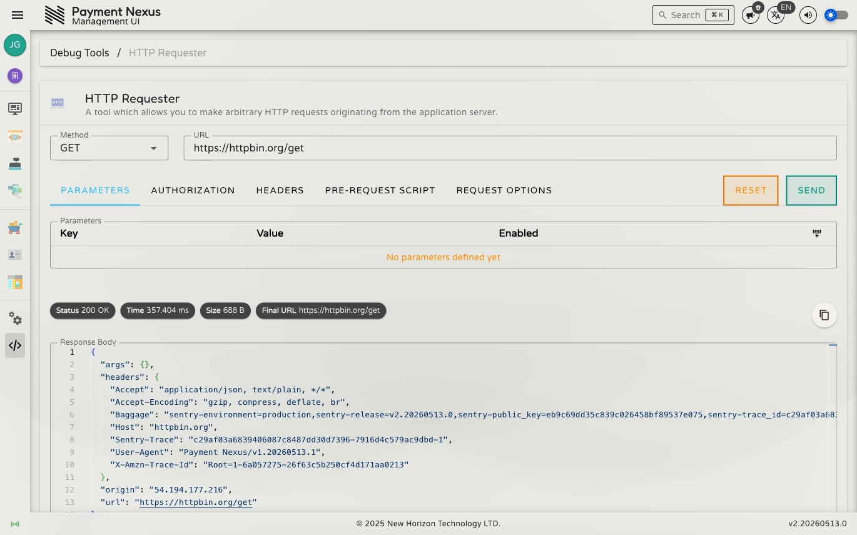This screenshot has height=535, width=857.
Task: Open the Request Options tab
Action: coord(504,190)
